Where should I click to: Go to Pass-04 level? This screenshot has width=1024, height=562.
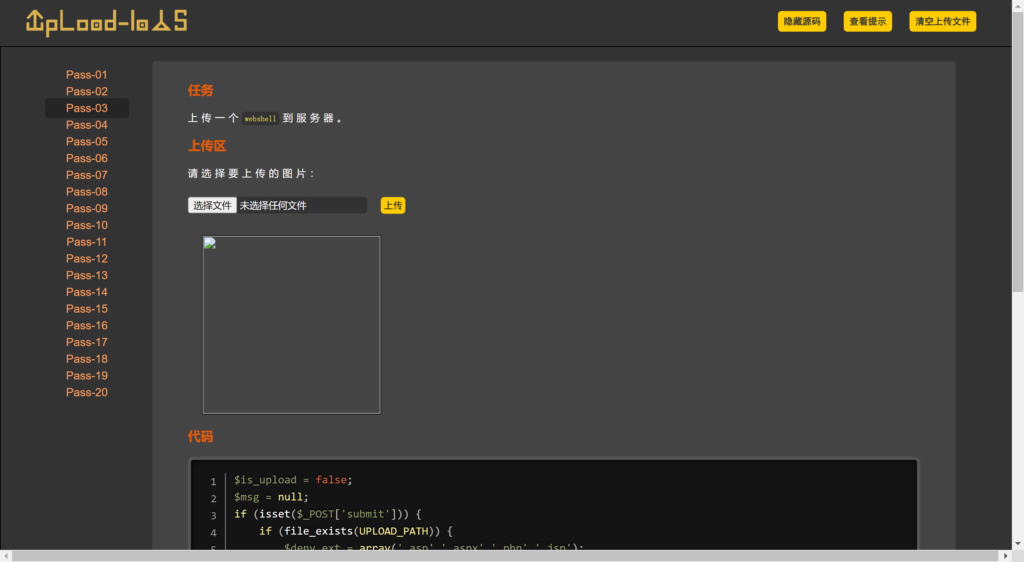tap(87, 125)
